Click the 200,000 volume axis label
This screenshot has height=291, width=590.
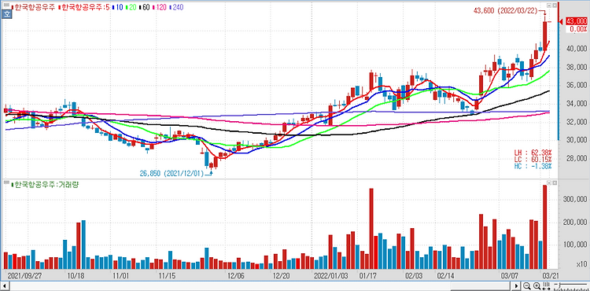click(x=575, y=223)
